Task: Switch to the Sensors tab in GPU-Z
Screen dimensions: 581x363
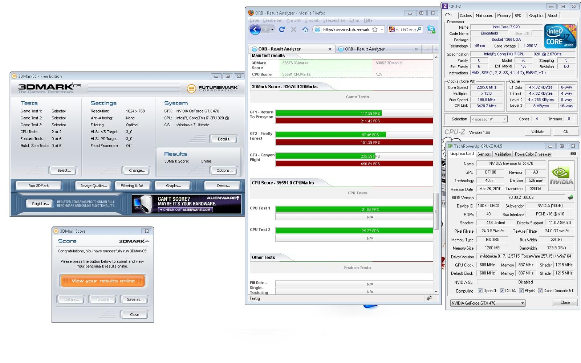Action: 484,154
